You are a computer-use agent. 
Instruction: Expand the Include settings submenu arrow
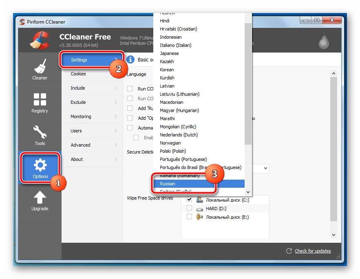116,88
